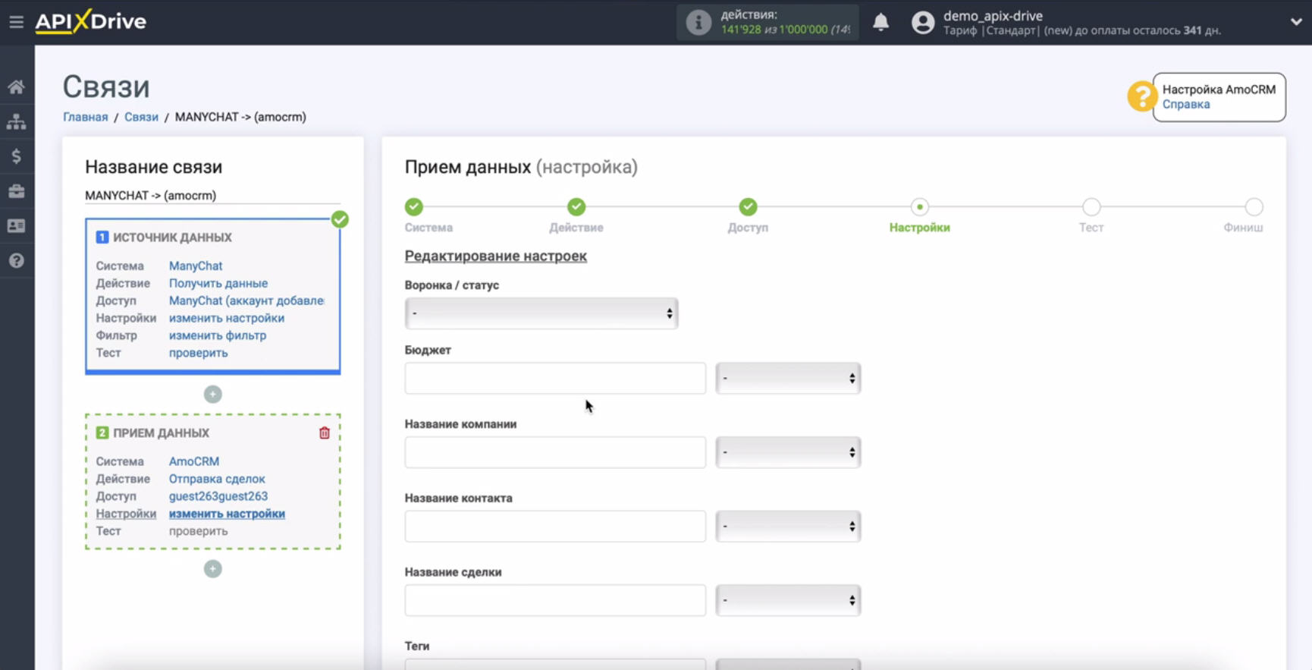Screen dimensions: 1312x670
Task: Open ManyChat account access link
Action: click(246, 300)
